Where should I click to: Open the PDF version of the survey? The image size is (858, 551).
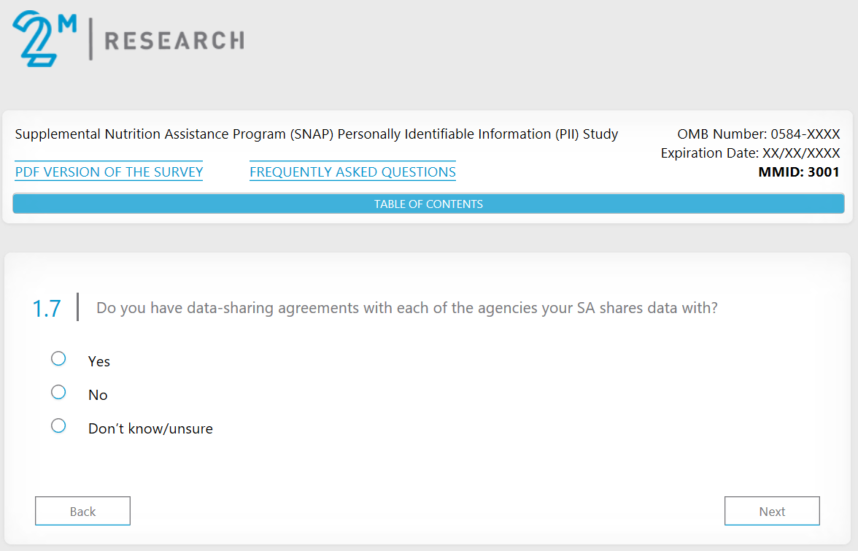coord(109,172)
